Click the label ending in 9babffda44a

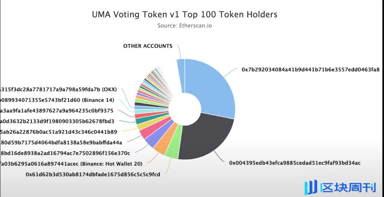pyautogui.click(x=61, y=142)
